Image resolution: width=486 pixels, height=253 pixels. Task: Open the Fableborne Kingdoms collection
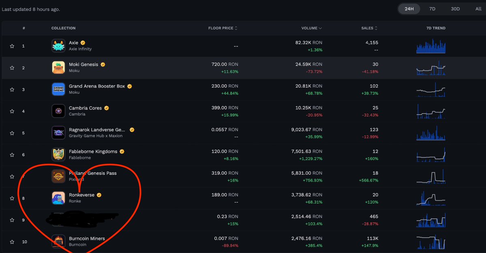93,151
